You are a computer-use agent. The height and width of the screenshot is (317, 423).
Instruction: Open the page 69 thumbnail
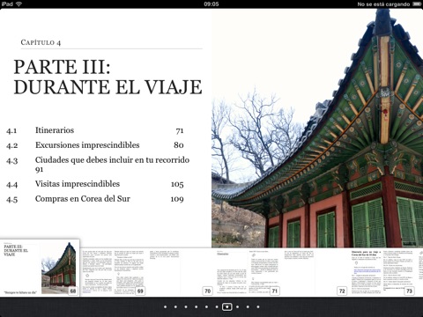(114, 272)
